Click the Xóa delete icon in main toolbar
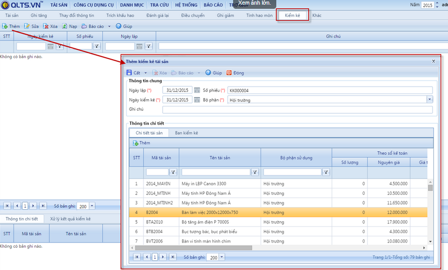The image size is (448, 270). (x=46, y=26)
